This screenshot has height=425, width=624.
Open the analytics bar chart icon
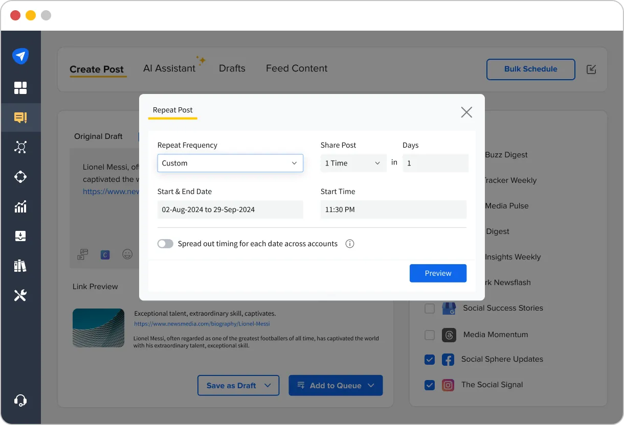20,207
